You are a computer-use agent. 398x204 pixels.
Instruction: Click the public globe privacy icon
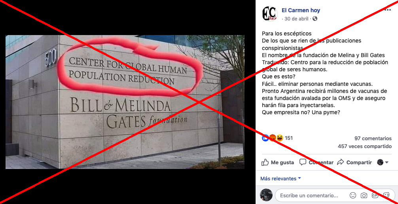click(x=315, y=19)
